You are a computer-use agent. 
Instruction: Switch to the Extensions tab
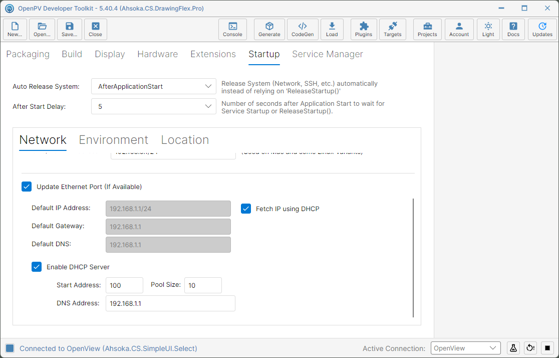[x=213, y=54]
